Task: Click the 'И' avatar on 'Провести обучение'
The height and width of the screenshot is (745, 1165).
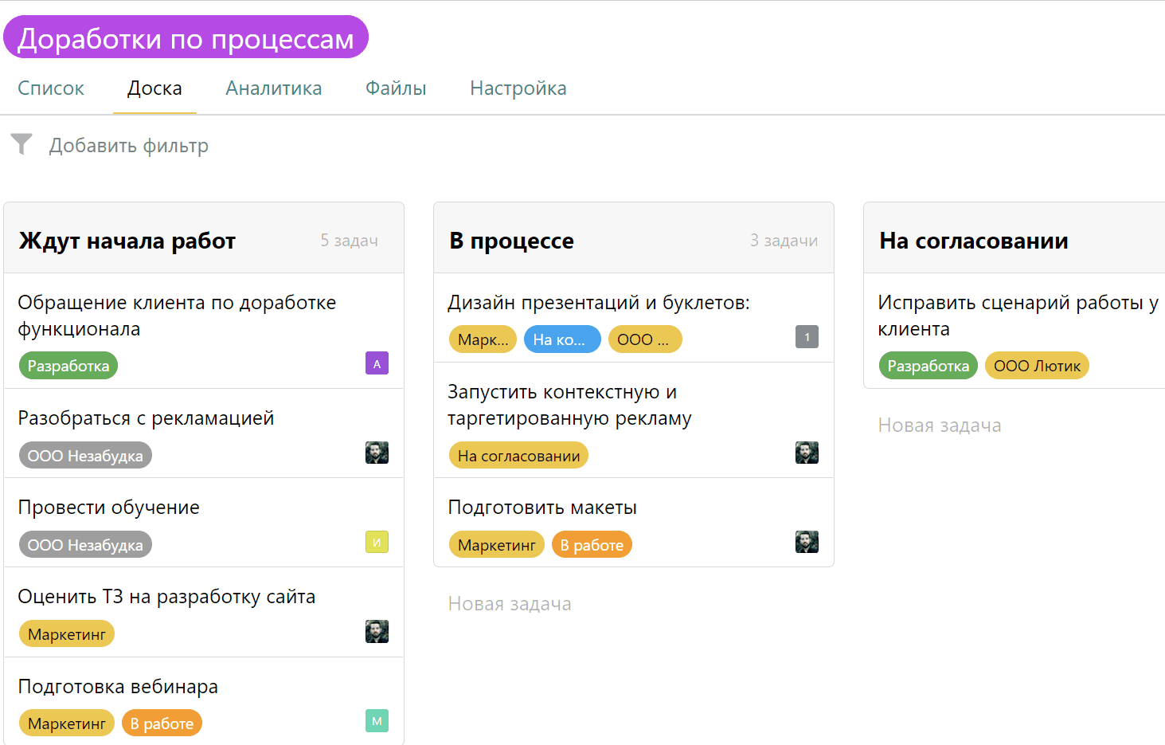Action: click(x=377, y=542)
